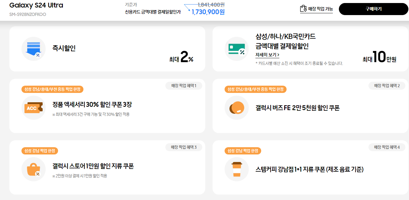Click the SM-S928NZOFKOO model code
Viewport: 409px width, 200px height.
pyautogui.click(x=28, y=14)
